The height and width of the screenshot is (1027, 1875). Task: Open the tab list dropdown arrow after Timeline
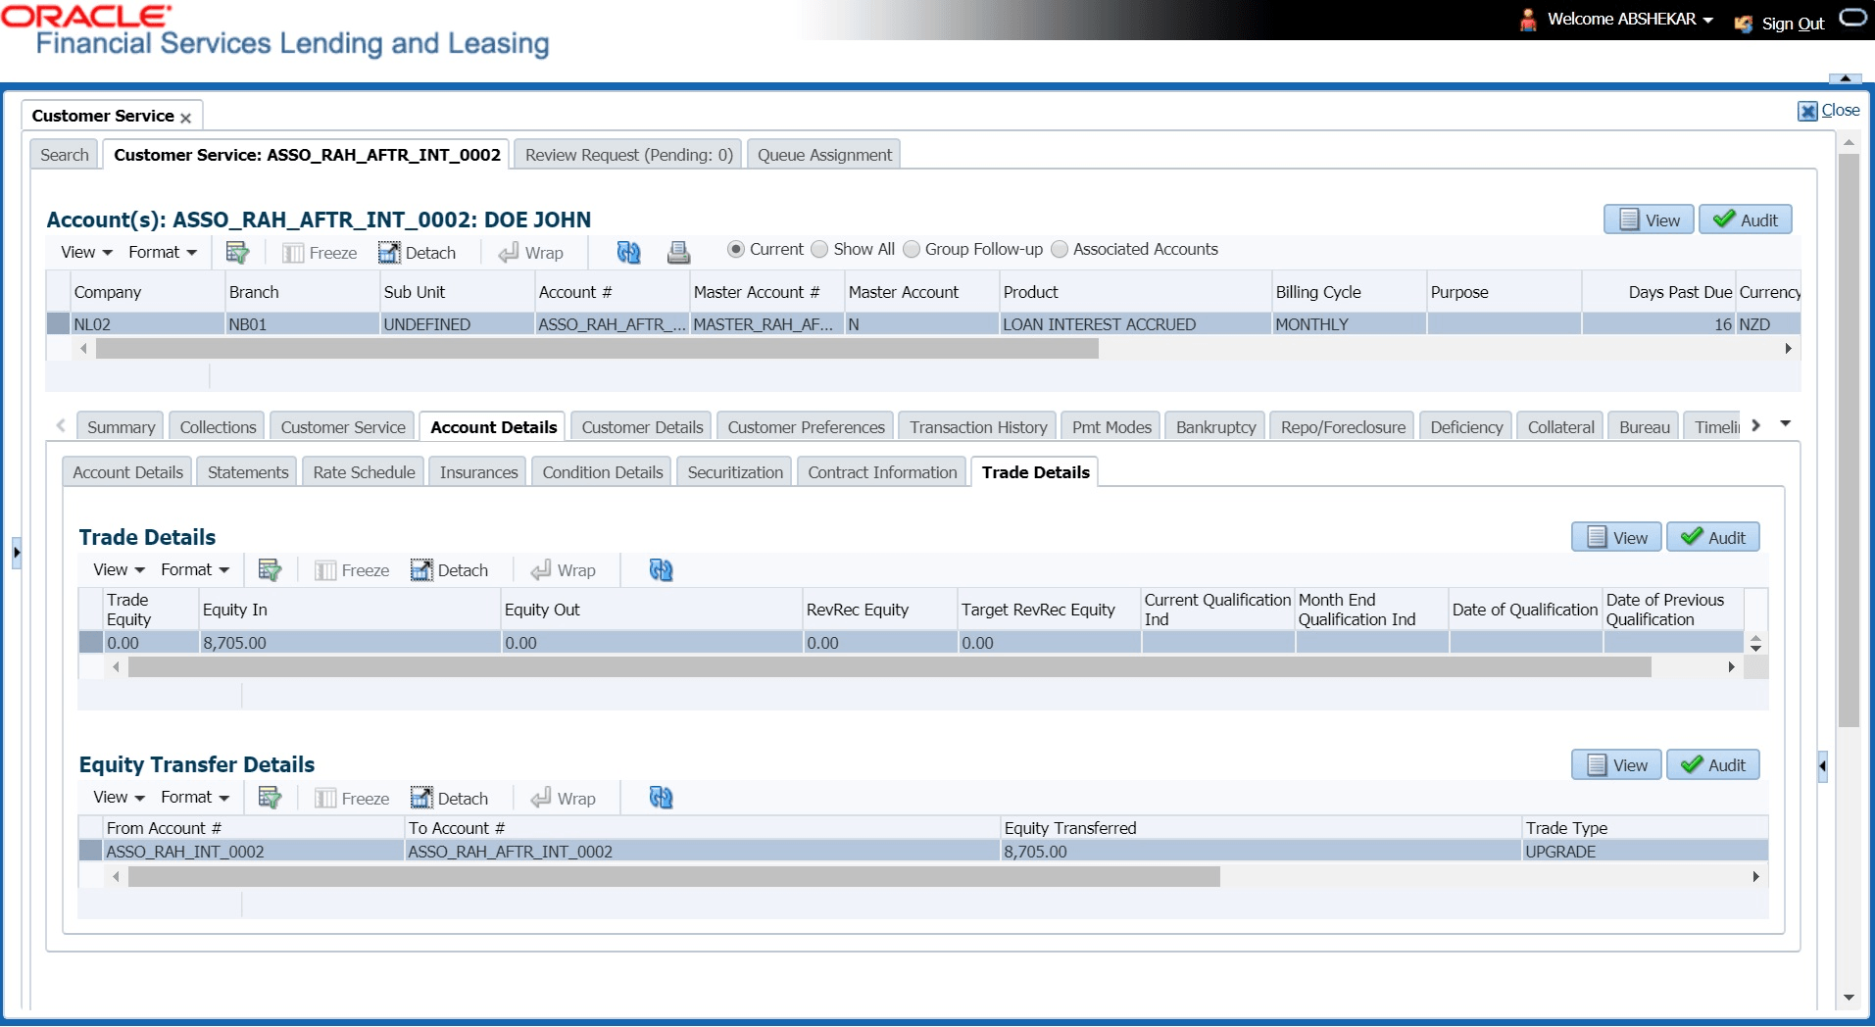(x=1786, y=424)
